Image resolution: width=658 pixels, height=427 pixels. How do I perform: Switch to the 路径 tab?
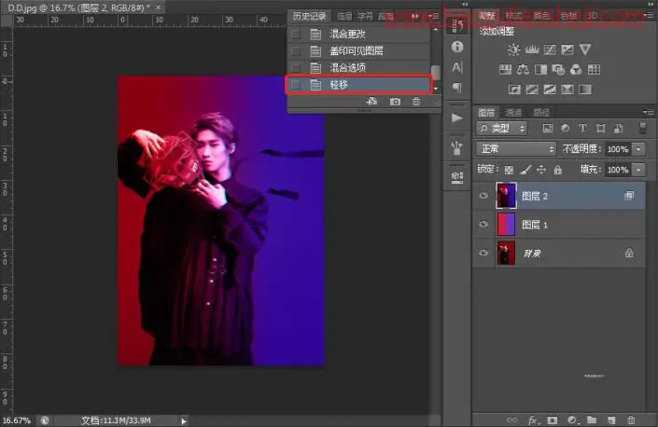(x=541, y=112)
